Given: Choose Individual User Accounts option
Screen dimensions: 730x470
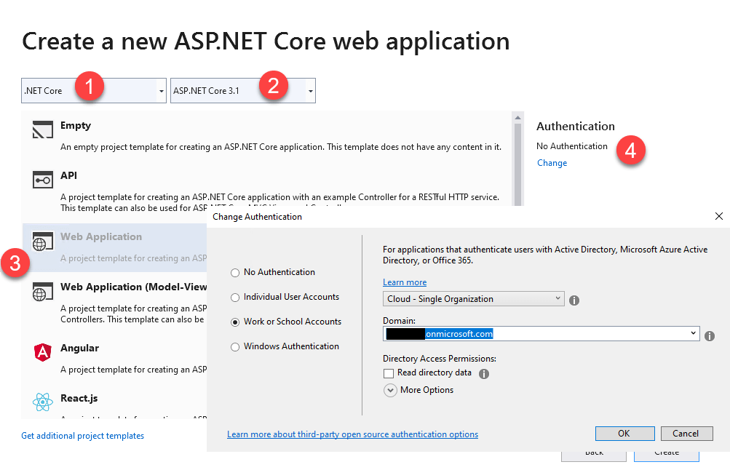Looking at the screenshot, I should (x=235, y=298).
